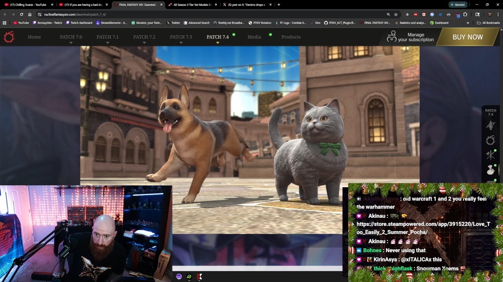This screenshot has height=282, width=503.
Task: Reload the current page
Action: [x=21, y=14]
